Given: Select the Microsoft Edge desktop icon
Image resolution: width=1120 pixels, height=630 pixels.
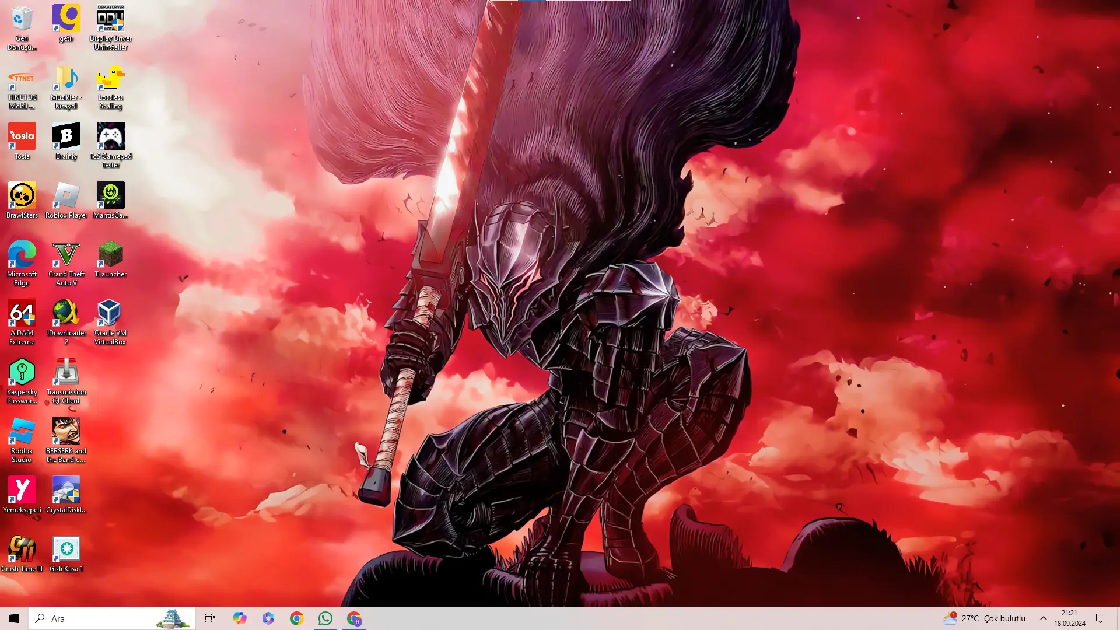Looking at the screenshot, I should click(22, 264).
